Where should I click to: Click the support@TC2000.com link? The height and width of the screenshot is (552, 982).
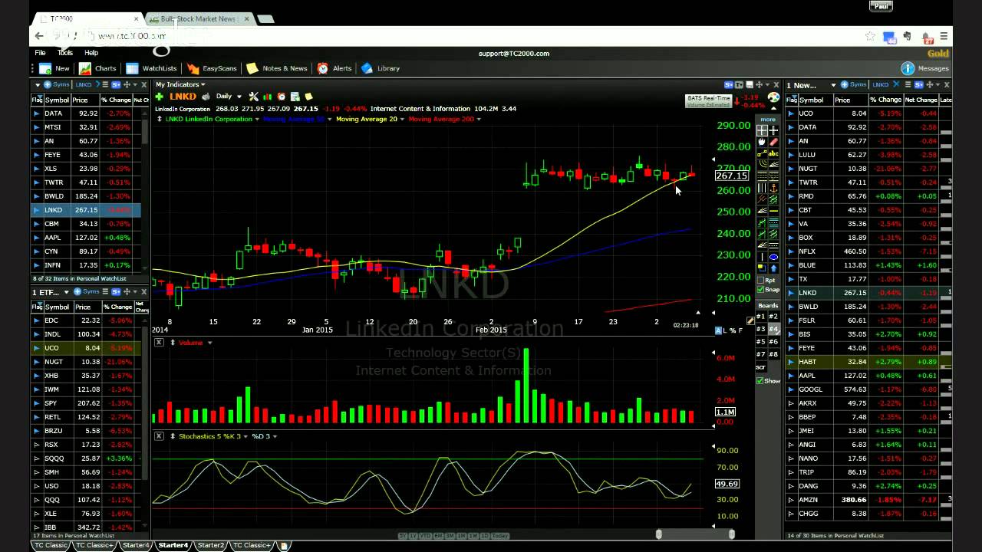tap(514, 54)
